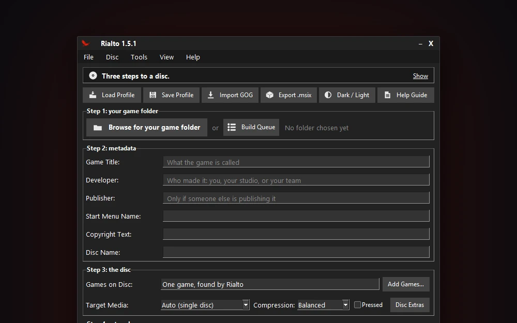Viewport: 517px width, 323px height.
Task: Click Browse for your game folder
Action: [147, 128]
